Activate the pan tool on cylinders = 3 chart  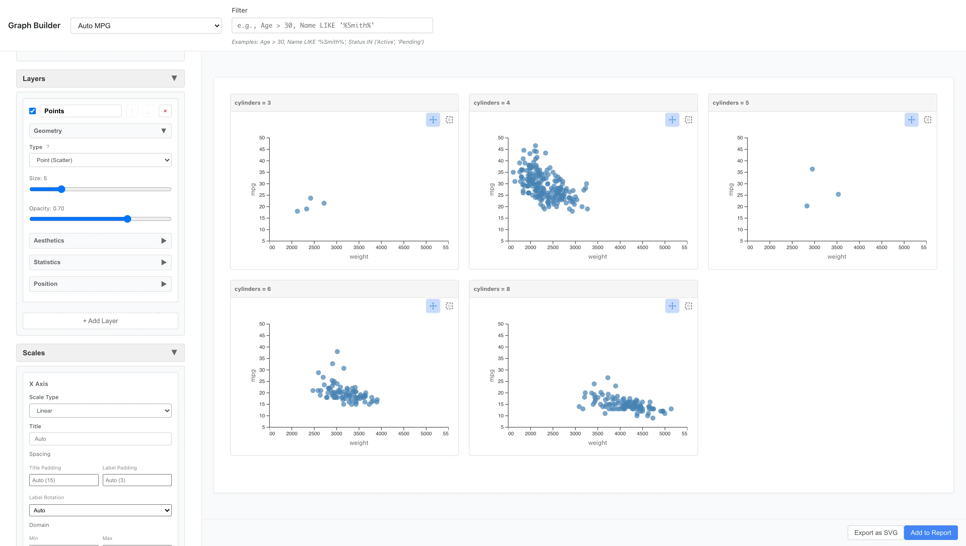pyautogui.click(x=433, y=119)
